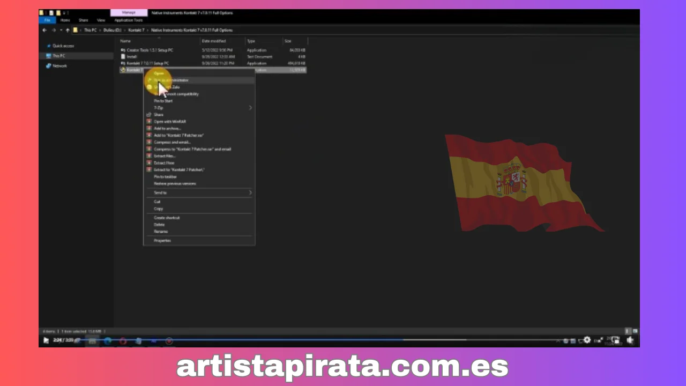Click the D: drive breadcrumb in address bar
This screenshot has width=686, height=386.
pyautogui.click(x=113, y=30)
